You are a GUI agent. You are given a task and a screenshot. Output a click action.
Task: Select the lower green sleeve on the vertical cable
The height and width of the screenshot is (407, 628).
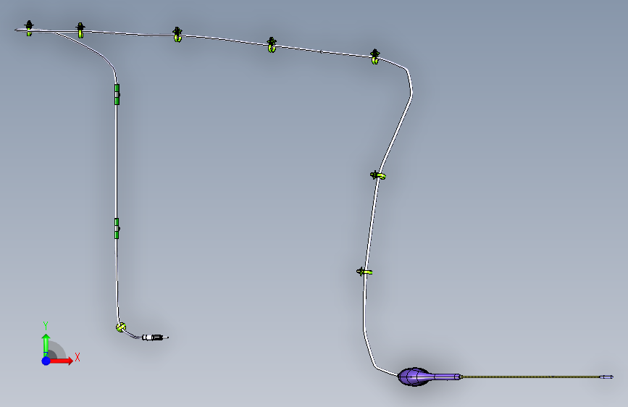[117, 228]
